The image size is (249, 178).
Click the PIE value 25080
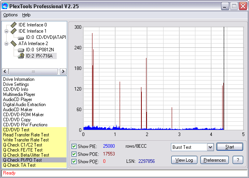point(109,146)
